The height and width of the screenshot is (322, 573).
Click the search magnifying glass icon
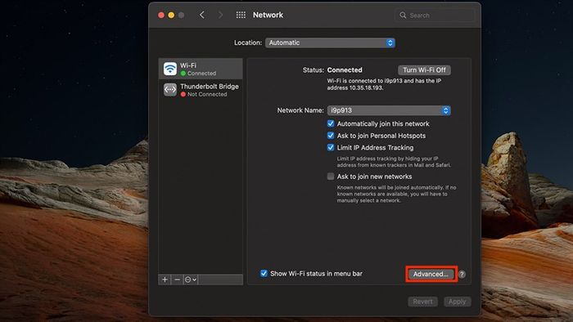403,16
